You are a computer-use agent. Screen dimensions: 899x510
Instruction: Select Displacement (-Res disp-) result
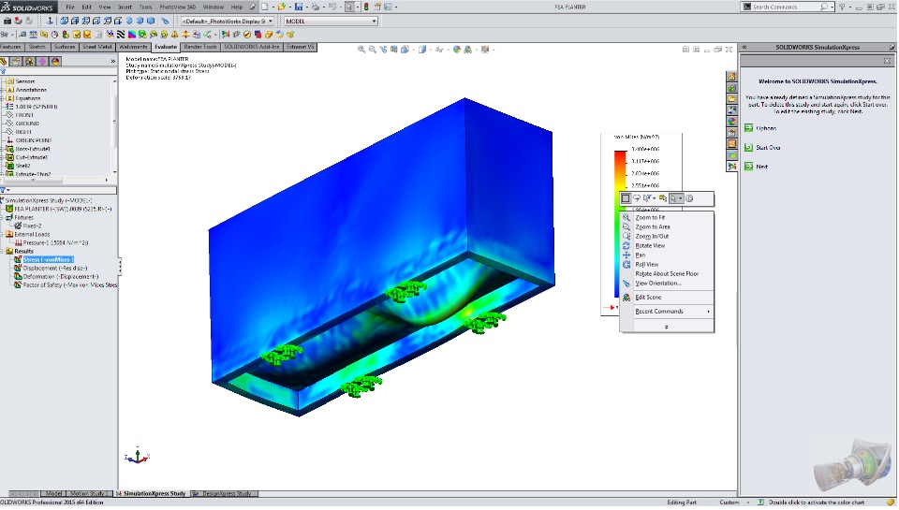pyautogui.click(x=55, y=269)
